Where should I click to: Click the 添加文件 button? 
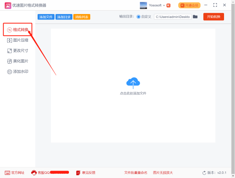[46, 17]
